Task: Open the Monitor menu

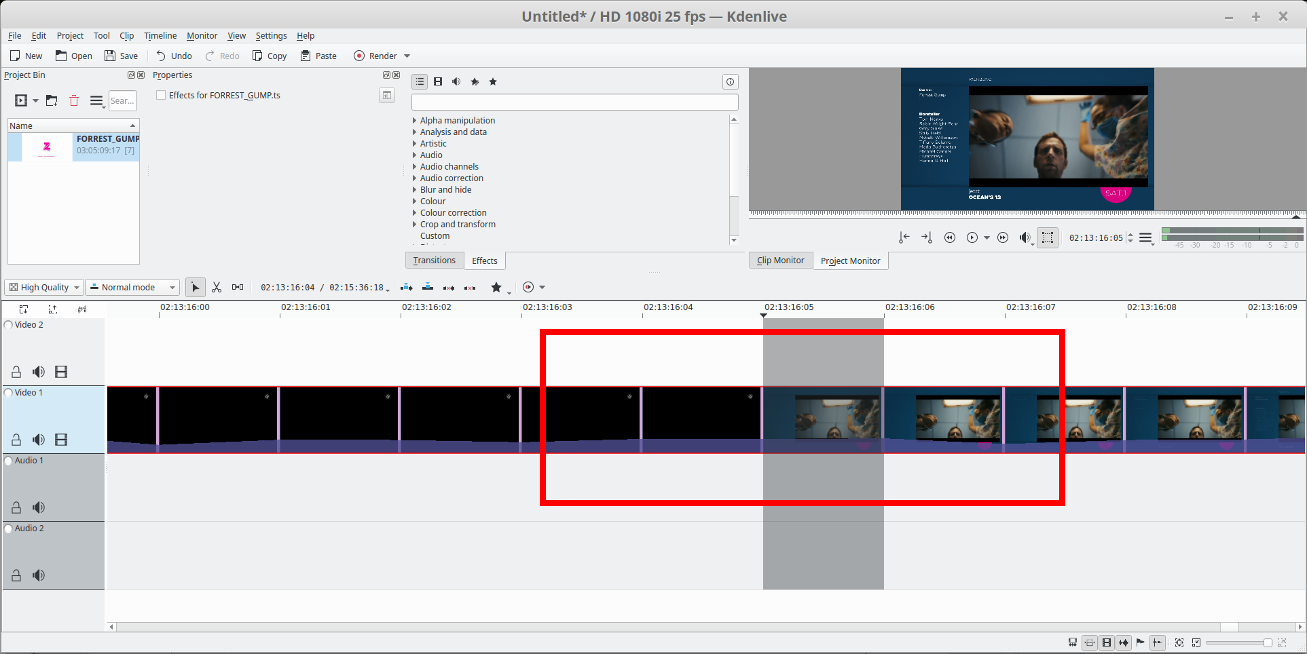Action: pos(202,36)
